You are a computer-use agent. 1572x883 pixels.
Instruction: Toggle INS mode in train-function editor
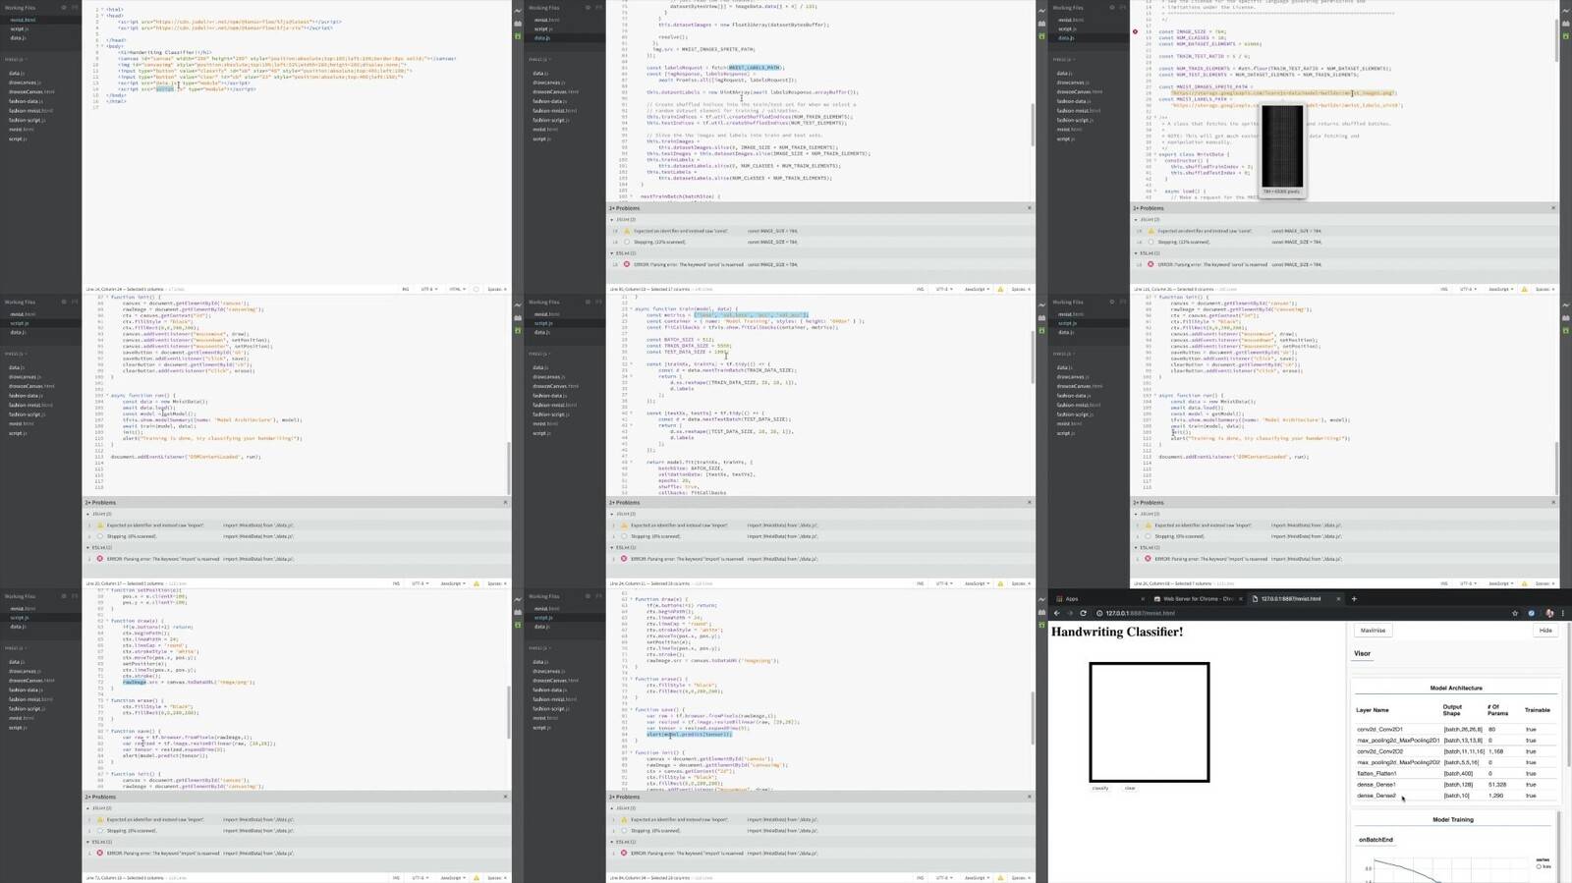[920, 583]
